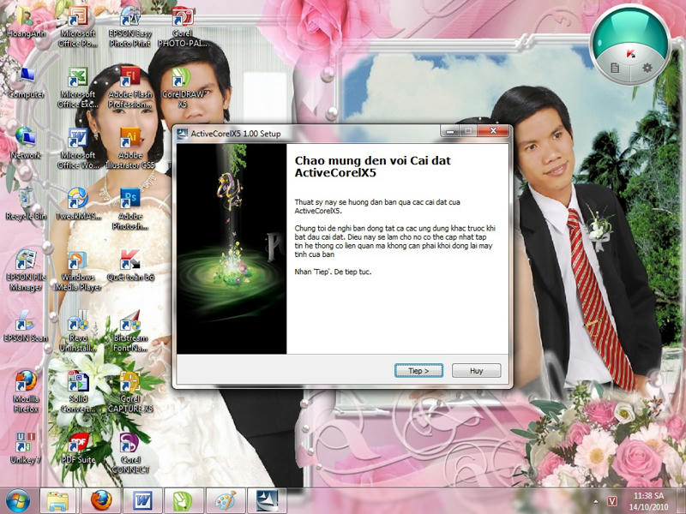Open the Bitstream Font Navigator desktop icon
This screenshot has width=686, height=514.
[x=129, y=321]
